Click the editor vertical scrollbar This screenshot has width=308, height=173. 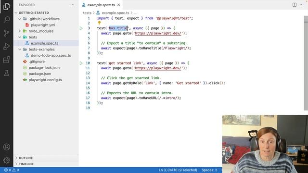click(306, 63)
